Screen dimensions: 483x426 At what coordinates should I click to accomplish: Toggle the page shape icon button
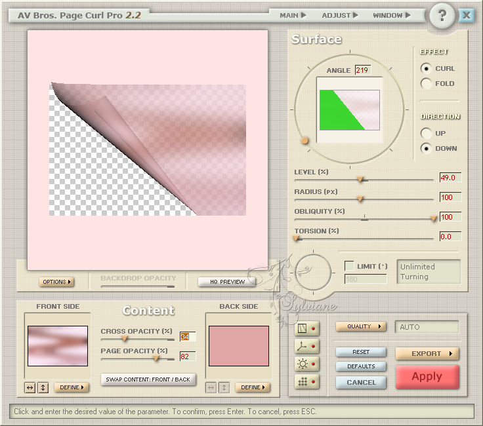click(x=306, y=328)
